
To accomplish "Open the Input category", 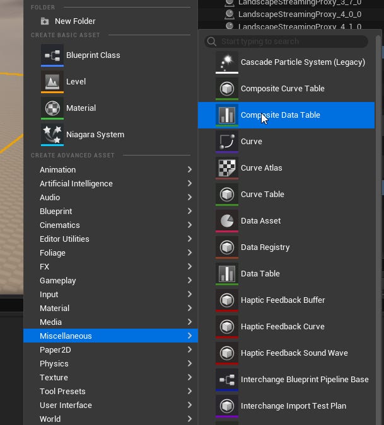I will point(111,295).
